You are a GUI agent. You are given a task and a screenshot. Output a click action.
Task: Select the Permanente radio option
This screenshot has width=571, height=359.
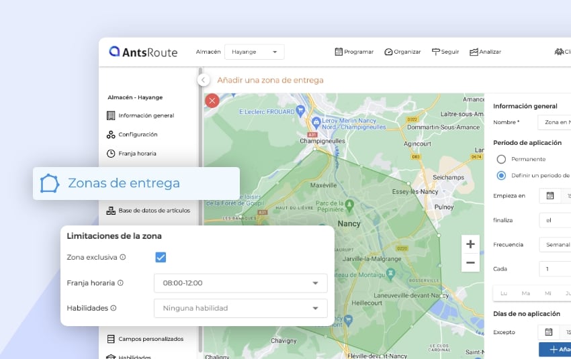pyautogui.click(x=501, y=159)
